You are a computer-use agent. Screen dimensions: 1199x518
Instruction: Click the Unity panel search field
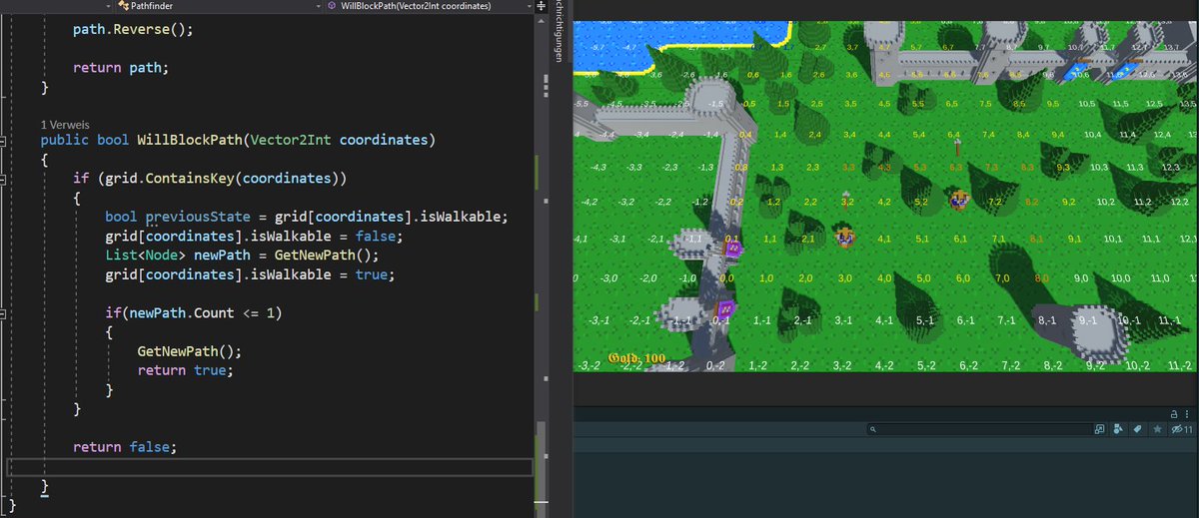(979, 429)
